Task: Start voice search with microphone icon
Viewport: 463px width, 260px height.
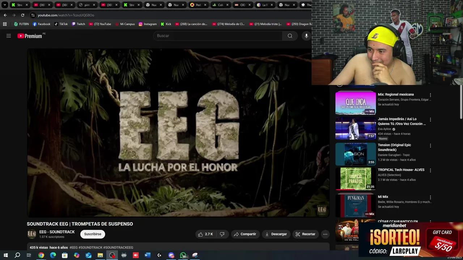Action: 306,36
